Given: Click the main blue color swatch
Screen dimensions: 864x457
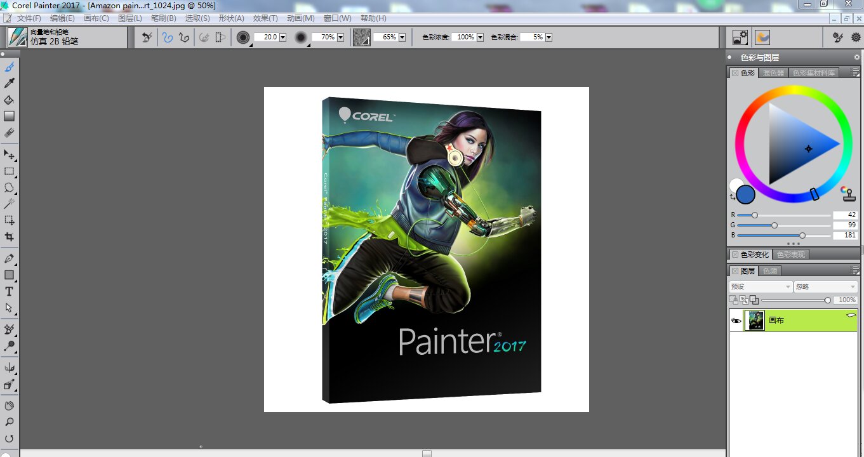Looking at the screenshot, I should click(746, 194).
